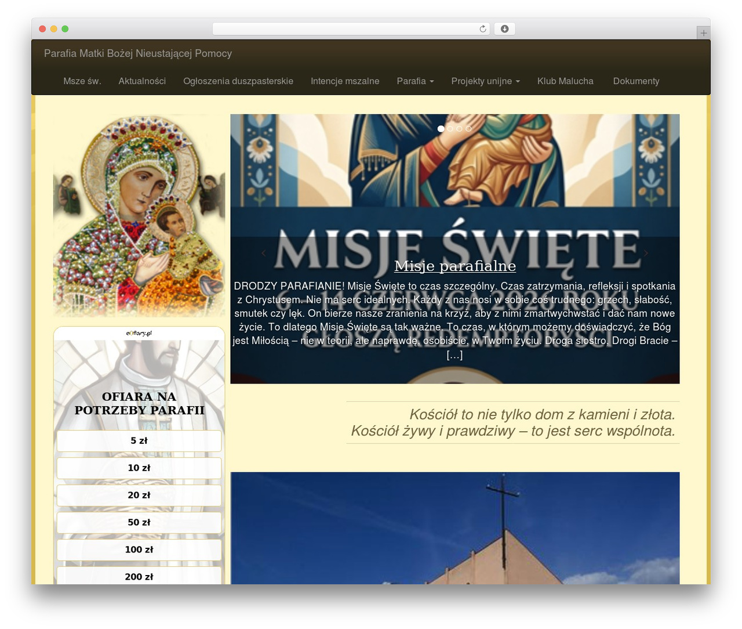This screenshot has width=742, height=629.
Task: Click the church photo with cross
Action: click(x=455, y=528)
